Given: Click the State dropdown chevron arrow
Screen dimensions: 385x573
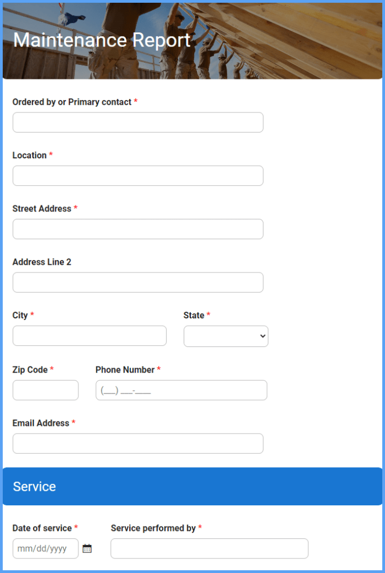Looking at the screenshot, I should pos(261,336).
